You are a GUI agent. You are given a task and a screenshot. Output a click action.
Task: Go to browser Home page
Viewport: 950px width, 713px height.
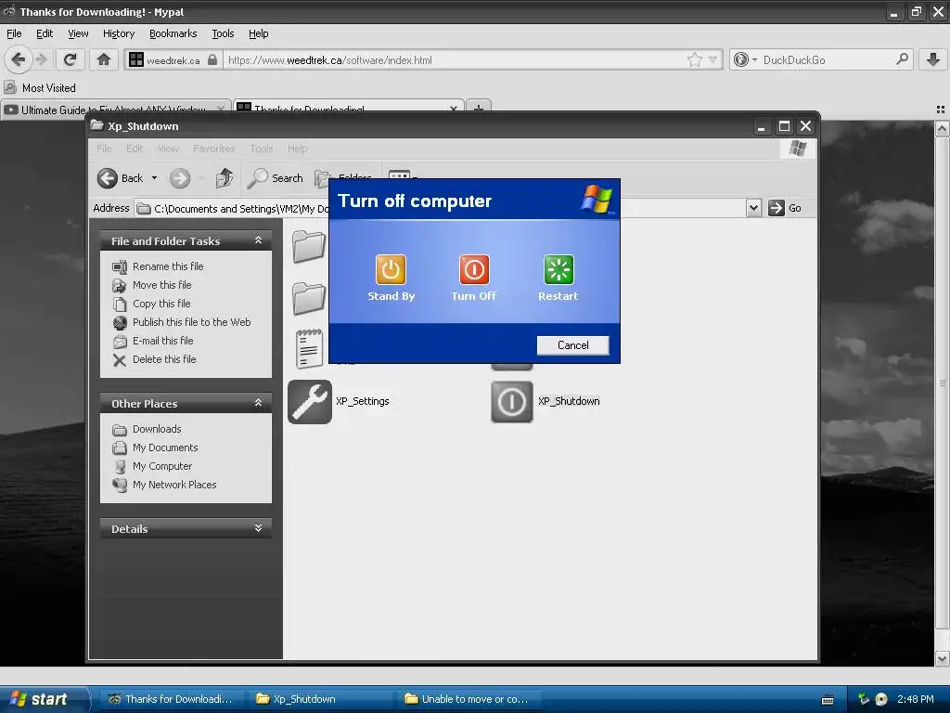coord(104,59)
